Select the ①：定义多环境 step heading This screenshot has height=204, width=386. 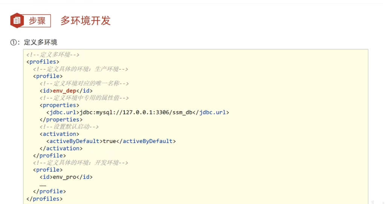point(34,42)
